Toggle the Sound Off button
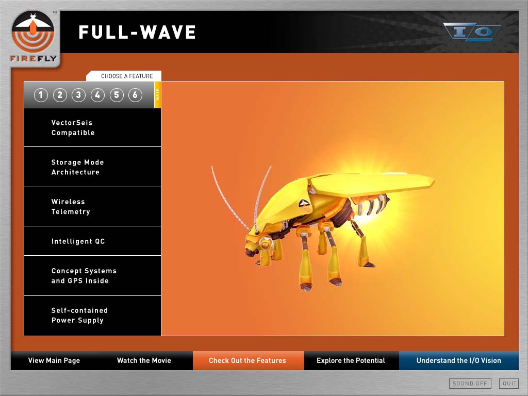Viewport: 528px width, 396px height. [x=470, y=384]
